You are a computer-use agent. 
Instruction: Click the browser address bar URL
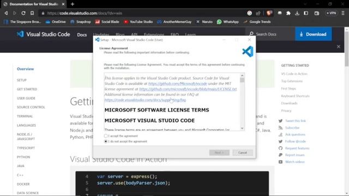pos(85,13)
